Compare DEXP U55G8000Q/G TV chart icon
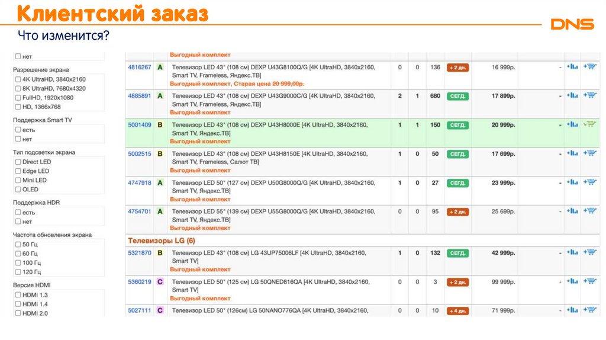Image resolution: width=606 pixels, height=340 pixels. click(x=572, y=211)
